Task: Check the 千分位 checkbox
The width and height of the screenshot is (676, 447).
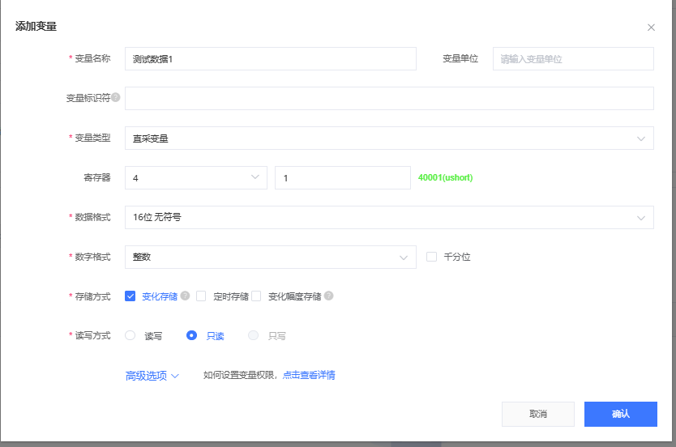Action: (x=431, y=257)
